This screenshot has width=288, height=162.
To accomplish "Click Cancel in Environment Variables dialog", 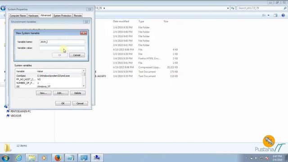I will coord(80,103).
